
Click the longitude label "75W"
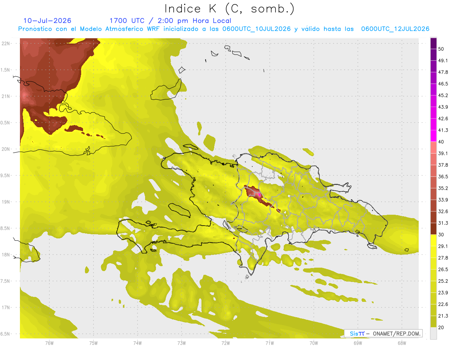point(93,343)
